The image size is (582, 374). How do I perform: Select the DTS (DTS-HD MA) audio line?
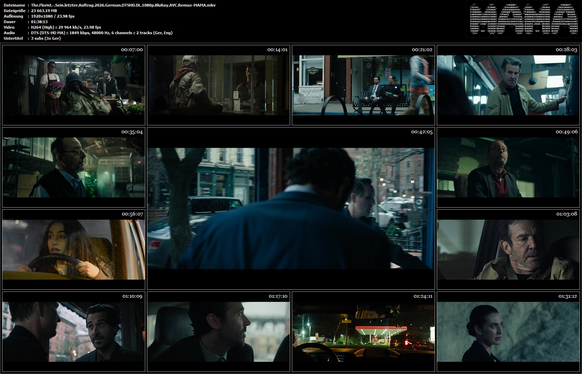click(101, 33)
